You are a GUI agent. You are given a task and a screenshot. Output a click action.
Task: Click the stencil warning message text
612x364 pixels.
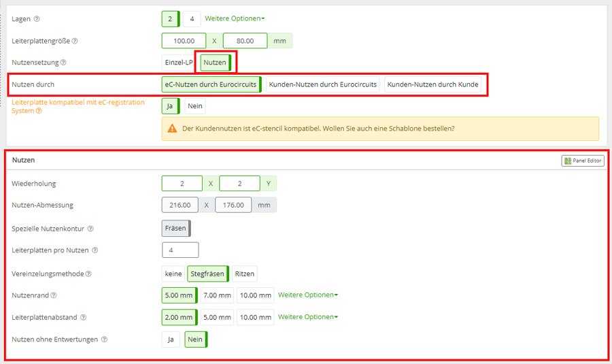pyautogui.click(x=318, y=129)
